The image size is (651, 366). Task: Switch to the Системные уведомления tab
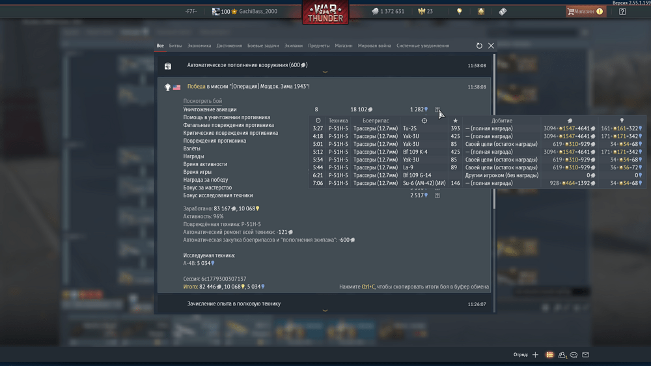[422, 46]
